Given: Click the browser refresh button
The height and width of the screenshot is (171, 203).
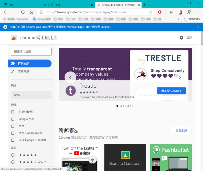Looking at the screenshot, I should [x=23, y=12].
